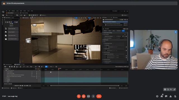Click the present screen meeting icon

pyautogui.click(x=88, y=96)
